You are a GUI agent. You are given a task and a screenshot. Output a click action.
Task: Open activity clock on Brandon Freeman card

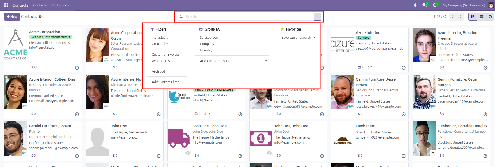[x=485, y=68]
